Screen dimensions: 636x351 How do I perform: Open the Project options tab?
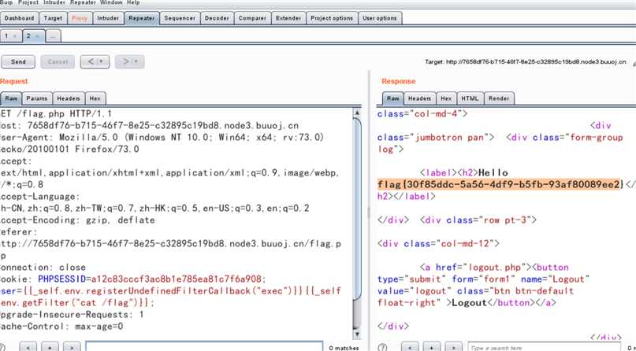tap(332, 18)
